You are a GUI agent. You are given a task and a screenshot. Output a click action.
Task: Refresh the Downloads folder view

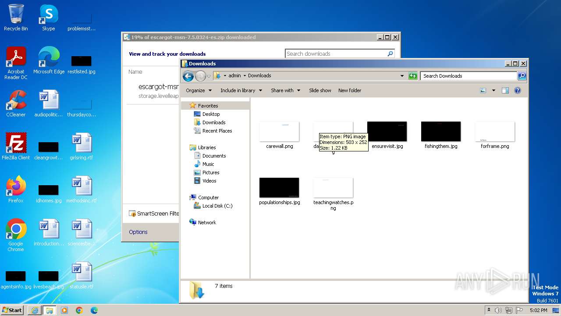[x=412, y=76]
